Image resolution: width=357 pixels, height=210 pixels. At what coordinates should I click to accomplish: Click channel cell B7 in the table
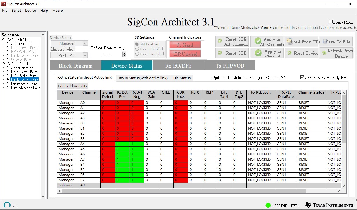[x=90, y=180]
